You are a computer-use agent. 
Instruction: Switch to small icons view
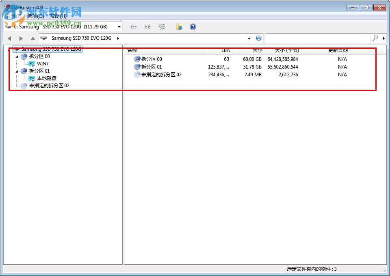(147, 27)
